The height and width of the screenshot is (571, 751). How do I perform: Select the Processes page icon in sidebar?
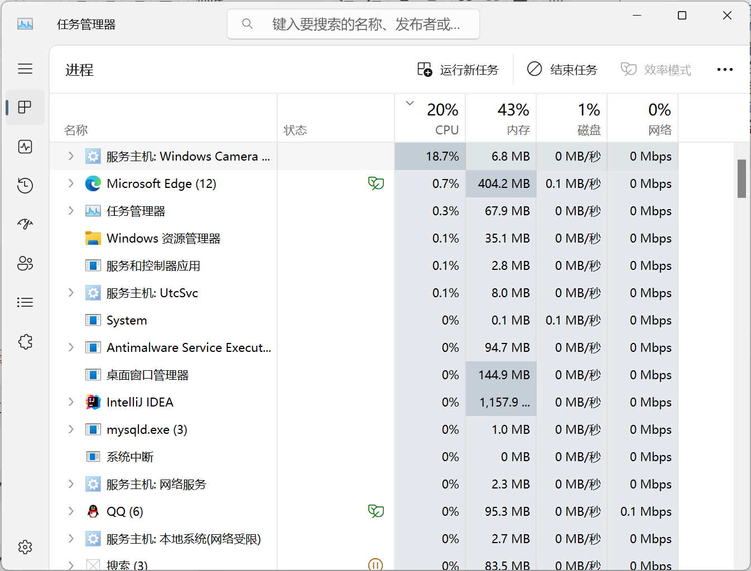point(25,107)
